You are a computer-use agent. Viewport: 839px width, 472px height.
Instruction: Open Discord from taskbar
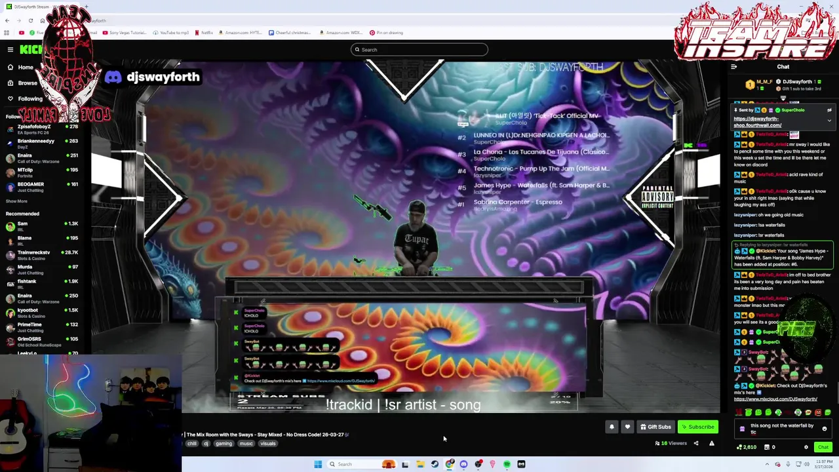click(x=463, y=464)
